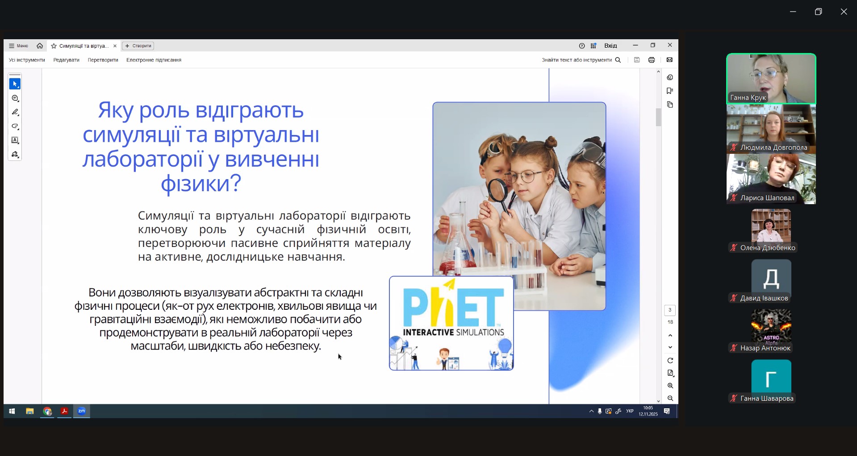
Task: Zoom in using the magnifier plus icon
Action: (670, 386)
